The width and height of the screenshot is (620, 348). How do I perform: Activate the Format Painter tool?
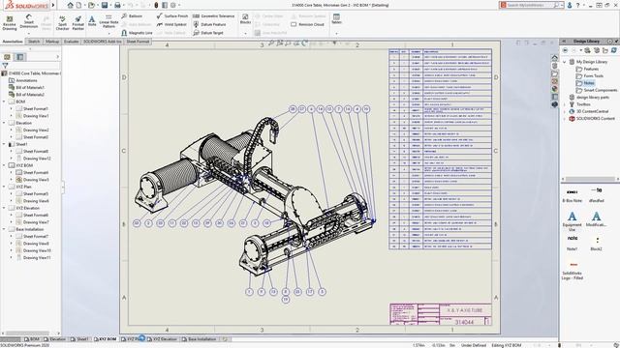pos(78,23)
